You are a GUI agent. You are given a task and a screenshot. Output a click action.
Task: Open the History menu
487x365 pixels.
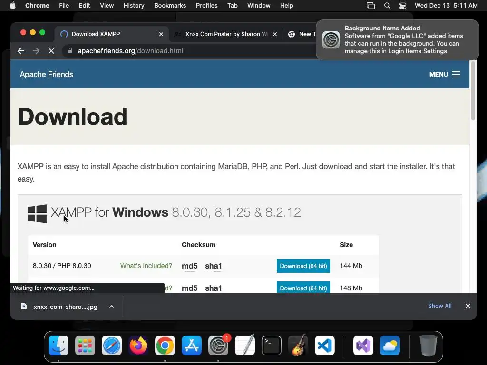(x=134, y=6)
